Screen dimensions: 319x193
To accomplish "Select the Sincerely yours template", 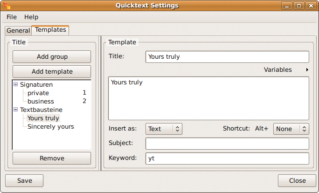I will click(51, 126).
